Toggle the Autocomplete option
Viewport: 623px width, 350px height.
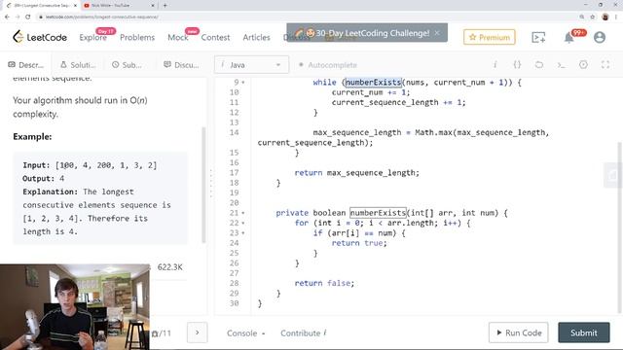328,65
